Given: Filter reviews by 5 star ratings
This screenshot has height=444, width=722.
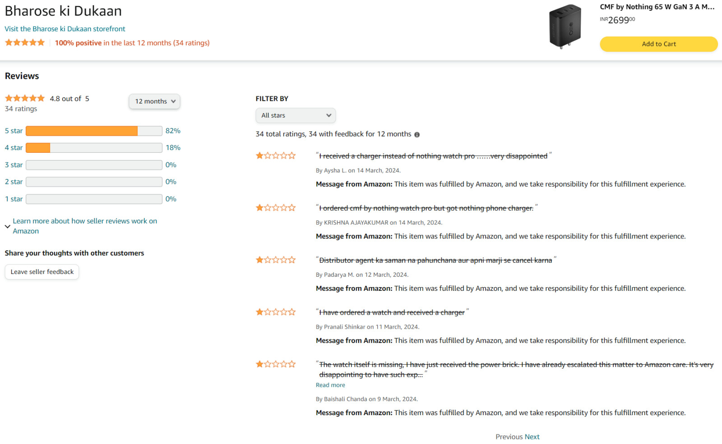Looking at the screenshot, I should 14,131.
